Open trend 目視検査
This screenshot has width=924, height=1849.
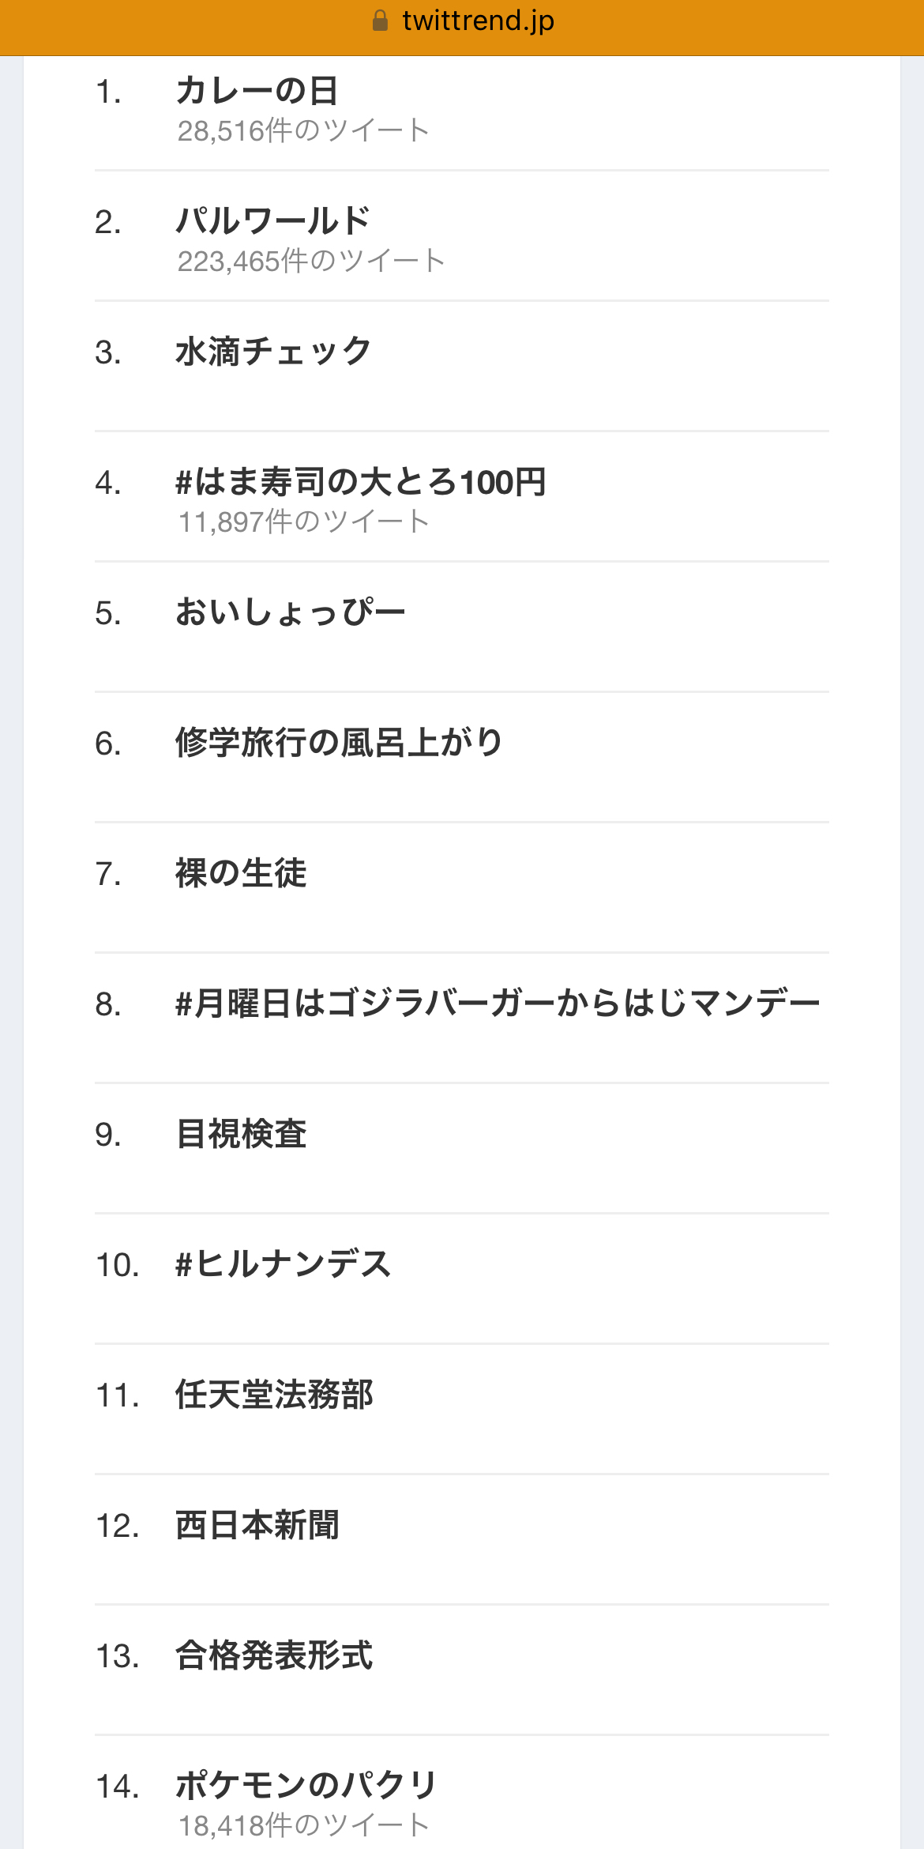[241, 1134]
